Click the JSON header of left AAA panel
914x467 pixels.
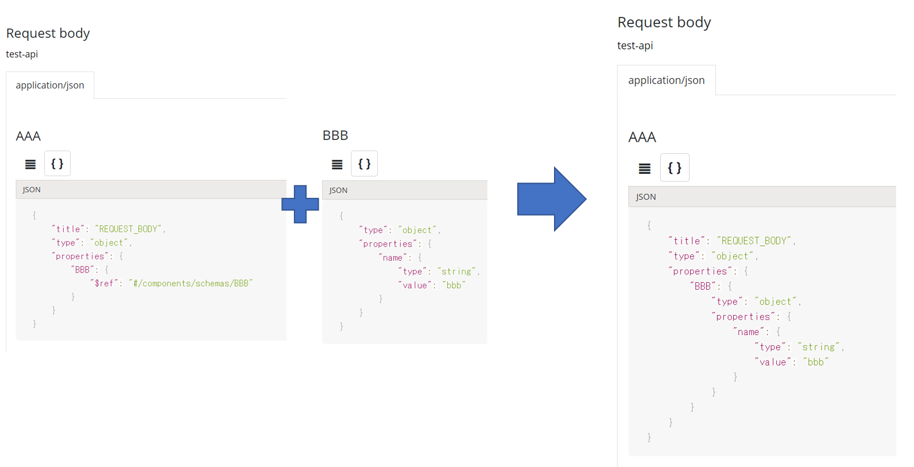click(x=151, y=189)
